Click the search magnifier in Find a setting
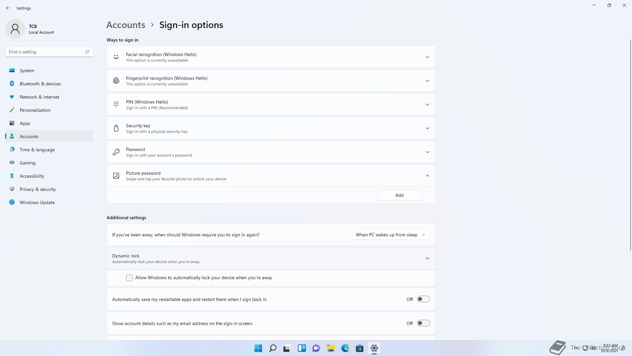The height and width of the screenshot is (356, 632). click(87, 52)
